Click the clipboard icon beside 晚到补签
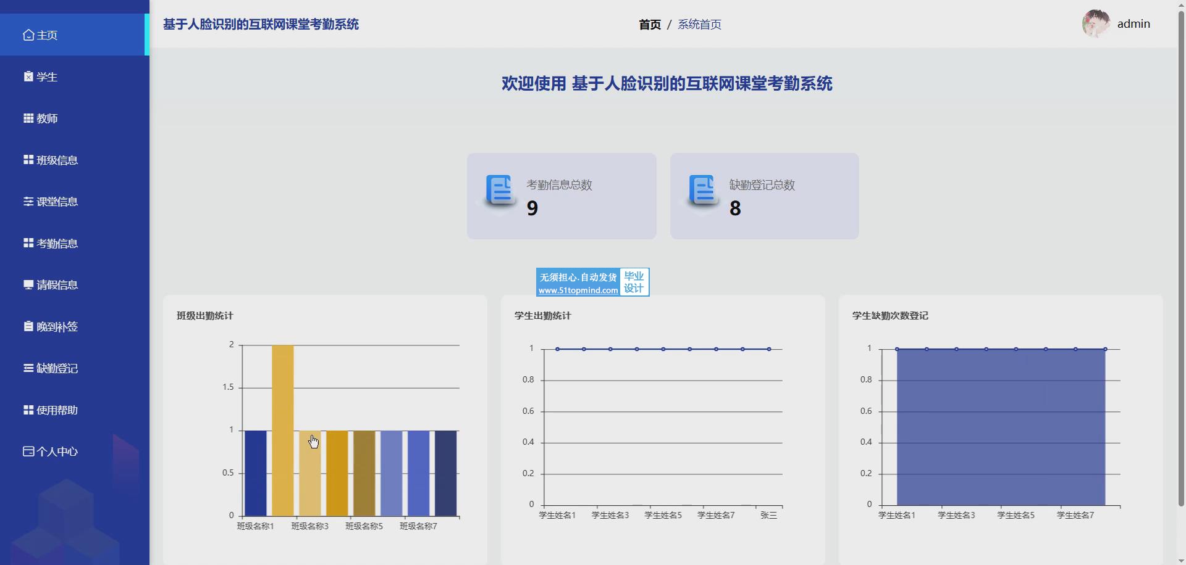Viewport: 1186px width, 565px height. (28, 326)
